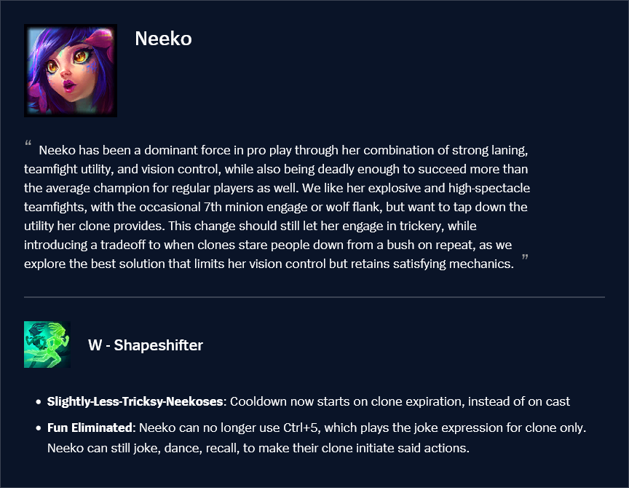This screenshot has height=488, width=629.
Task: Click the closing quotation mark icon
Action: (x=526, y=259)
